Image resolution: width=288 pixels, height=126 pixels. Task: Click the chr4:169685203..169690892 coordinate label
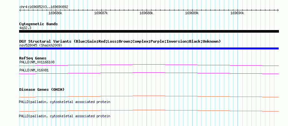coord(44,7)
